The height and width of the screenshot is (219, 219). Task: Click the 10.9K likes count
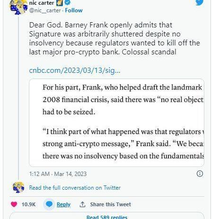(x=29, y=204)
